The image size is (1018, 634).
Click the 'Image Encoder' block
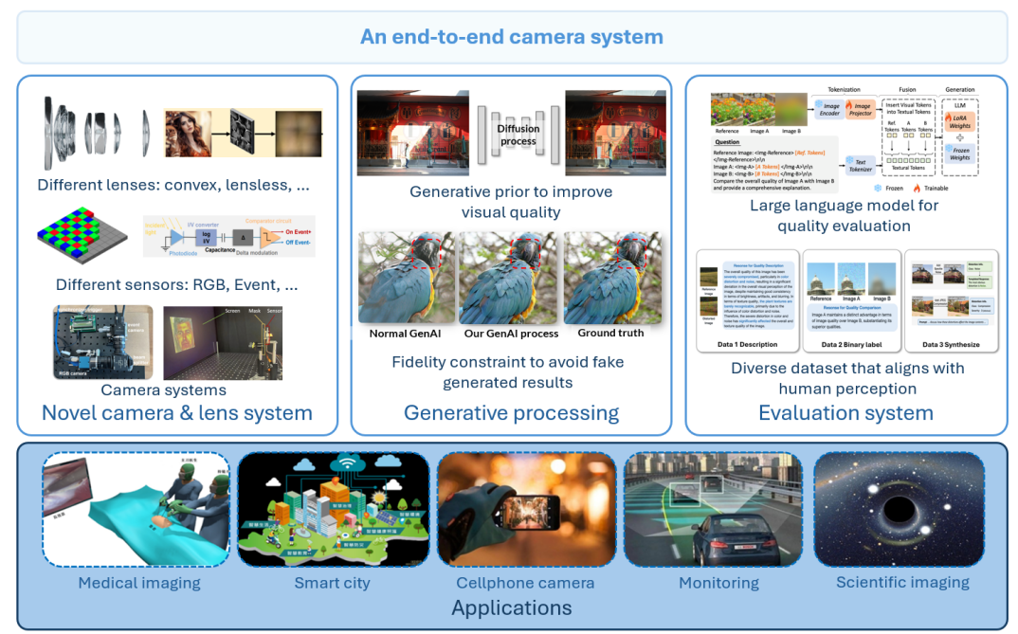(x=828, y=109)
